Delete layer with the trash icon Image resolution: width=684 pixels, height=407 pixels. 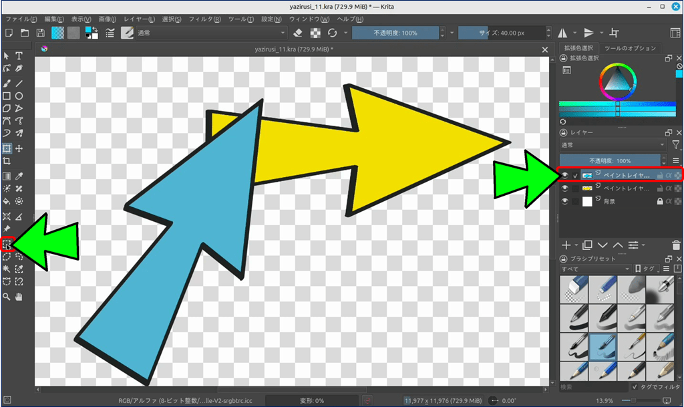677,245
